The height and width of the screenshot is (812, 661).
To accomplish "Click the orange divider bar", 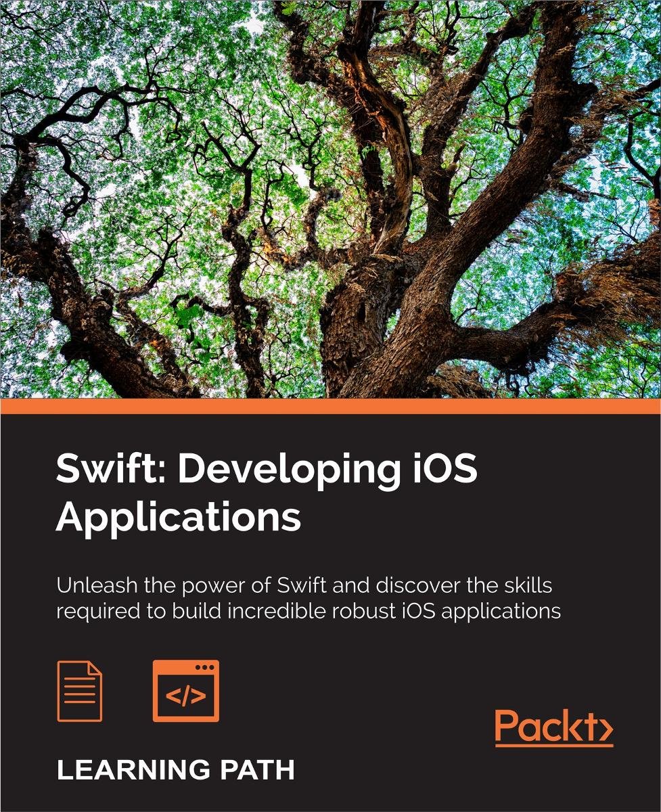I will 330,406.
